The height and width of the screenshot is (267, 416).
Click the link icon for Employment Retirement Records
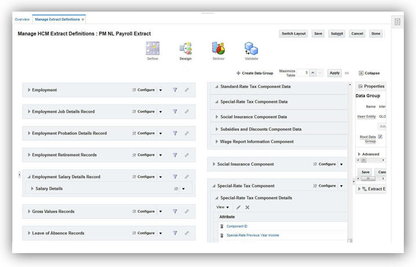coord(187,155)
